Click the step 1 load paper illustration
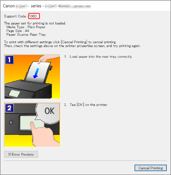This screenshot has height=175, width=171. [x=32, y=77]
